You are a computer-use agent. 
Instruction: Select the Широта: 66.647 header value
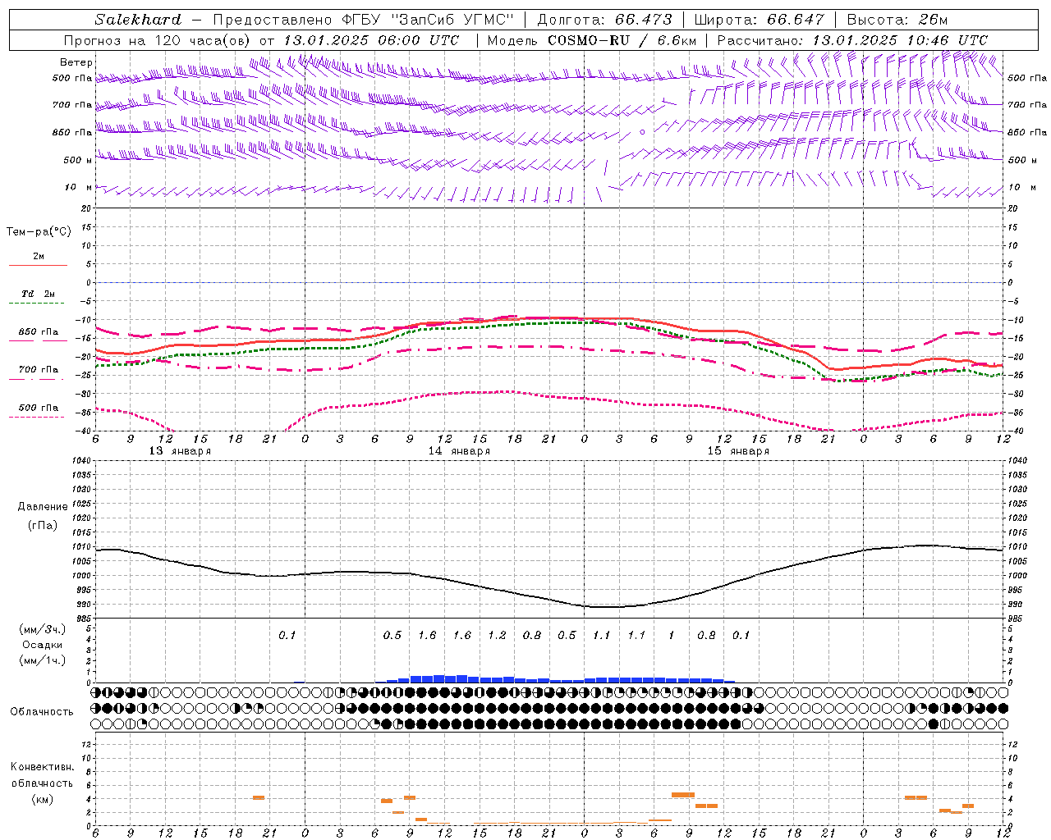(759, 20)
